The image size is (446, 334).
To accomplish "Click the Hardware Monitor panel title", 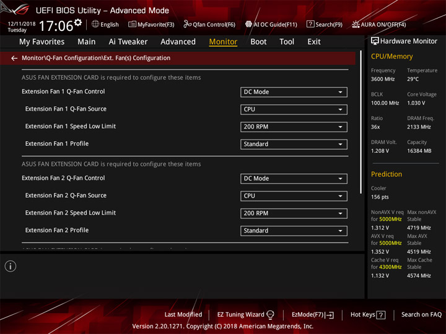I will [x=409, y=41].
